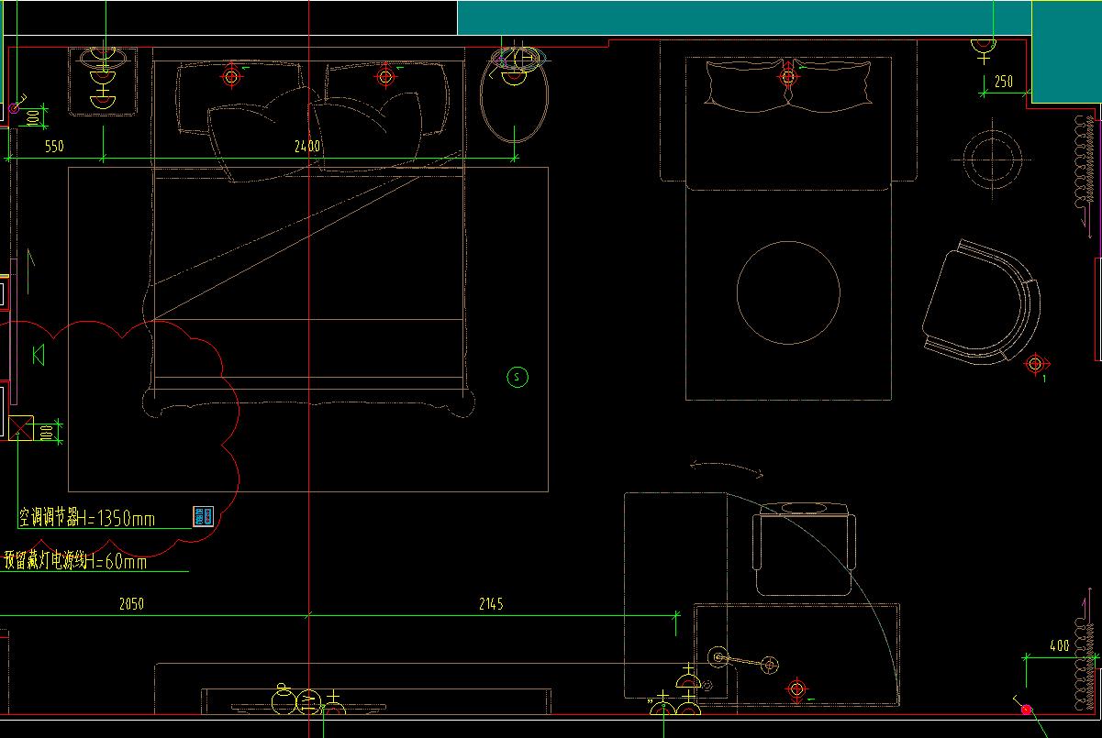The image size is (1102, 738).
Task: Select the round side table with crosshair
Action: (x=991, y=160)
